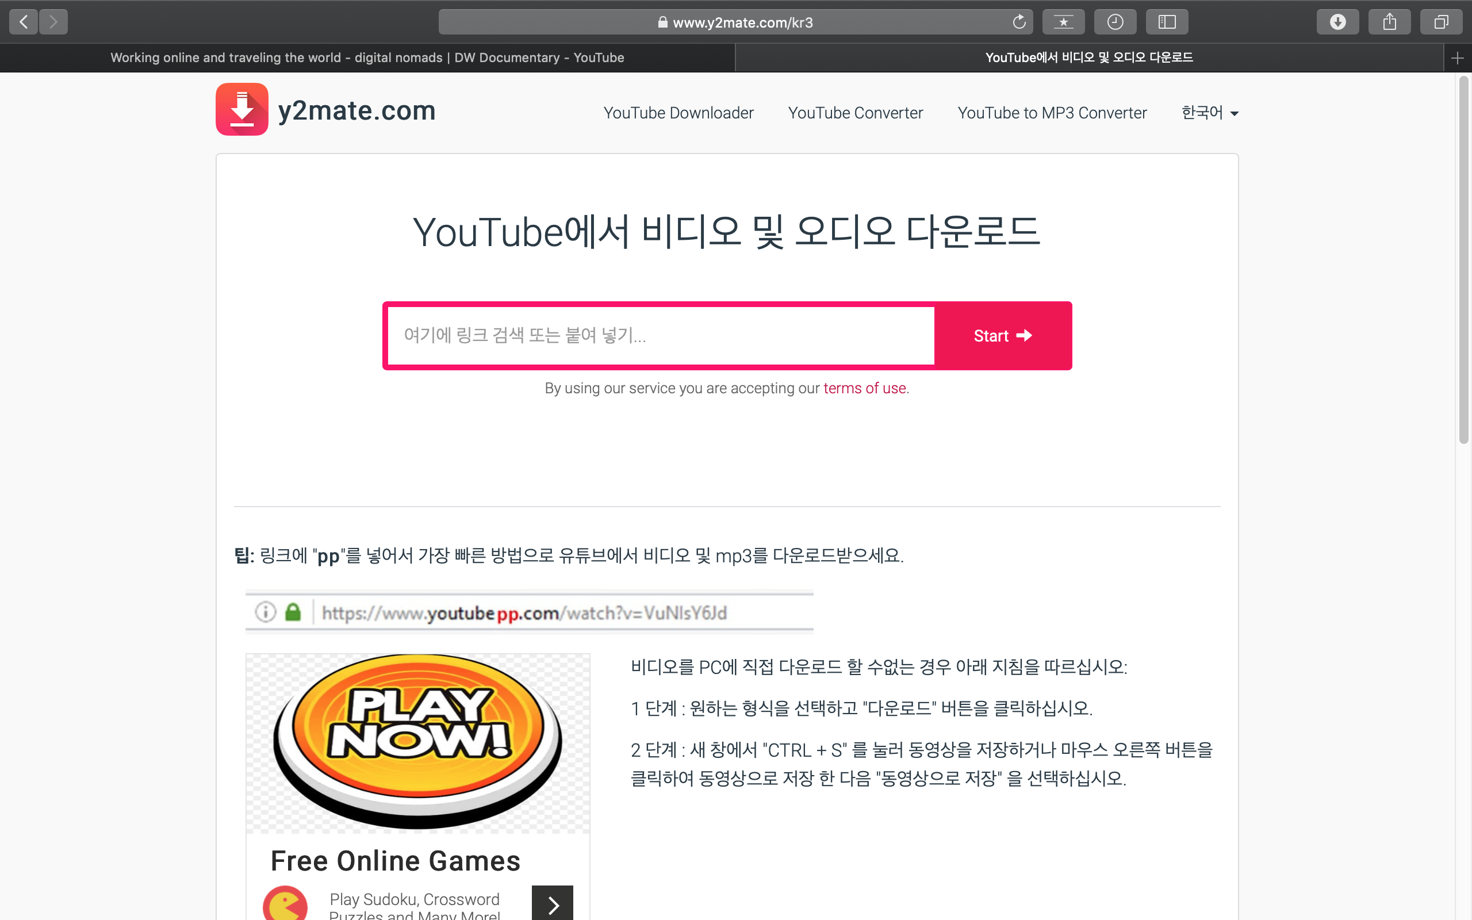This screenshot has width=1472, height=920.
Task: Show all tabs overview icon
Action: point(1441,22)
